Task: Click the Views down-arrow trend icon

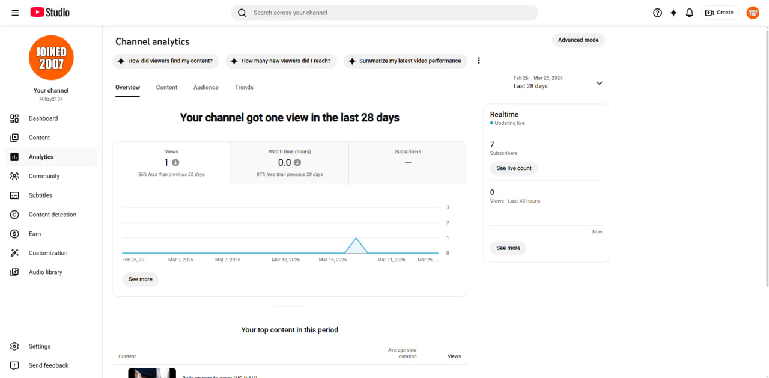Action: click(x=175, y=163)
